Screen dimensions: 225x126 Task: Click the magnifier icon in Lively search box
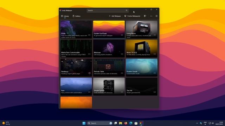click(x=127, y=10)
